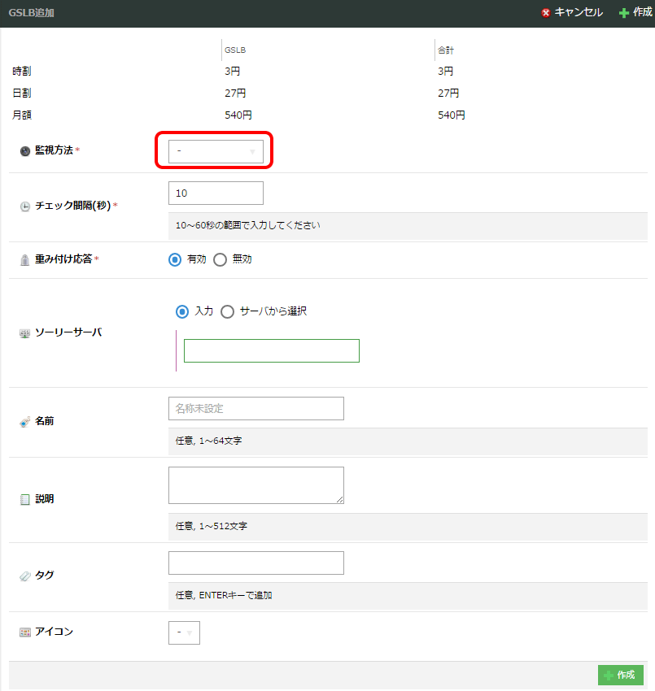Click the tag icon beside タグ

point(24,576)
